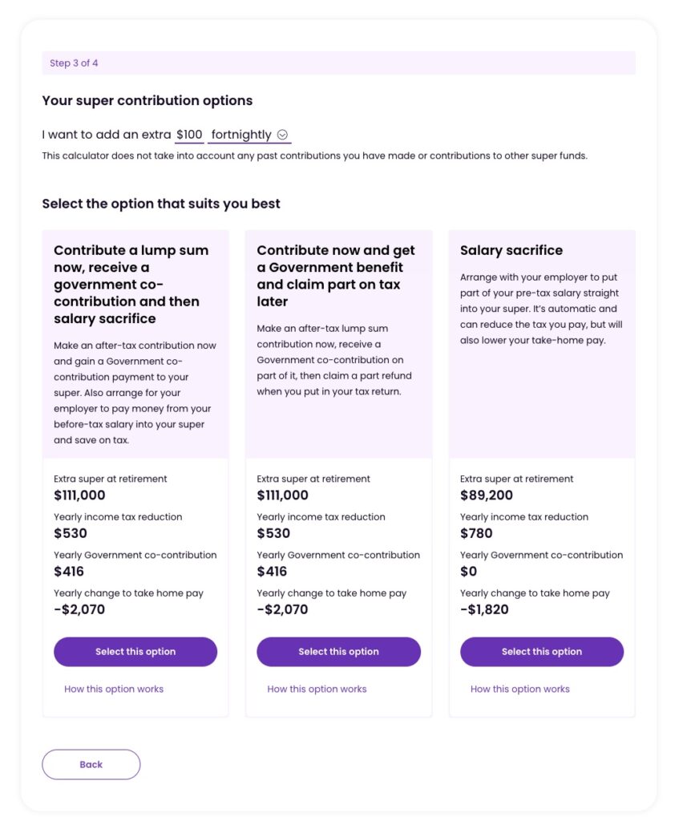Viewport: 683px width, 821px height.
Task: Click the 'Salary sacrifice' card heading
Action: [x=511, y=250]
